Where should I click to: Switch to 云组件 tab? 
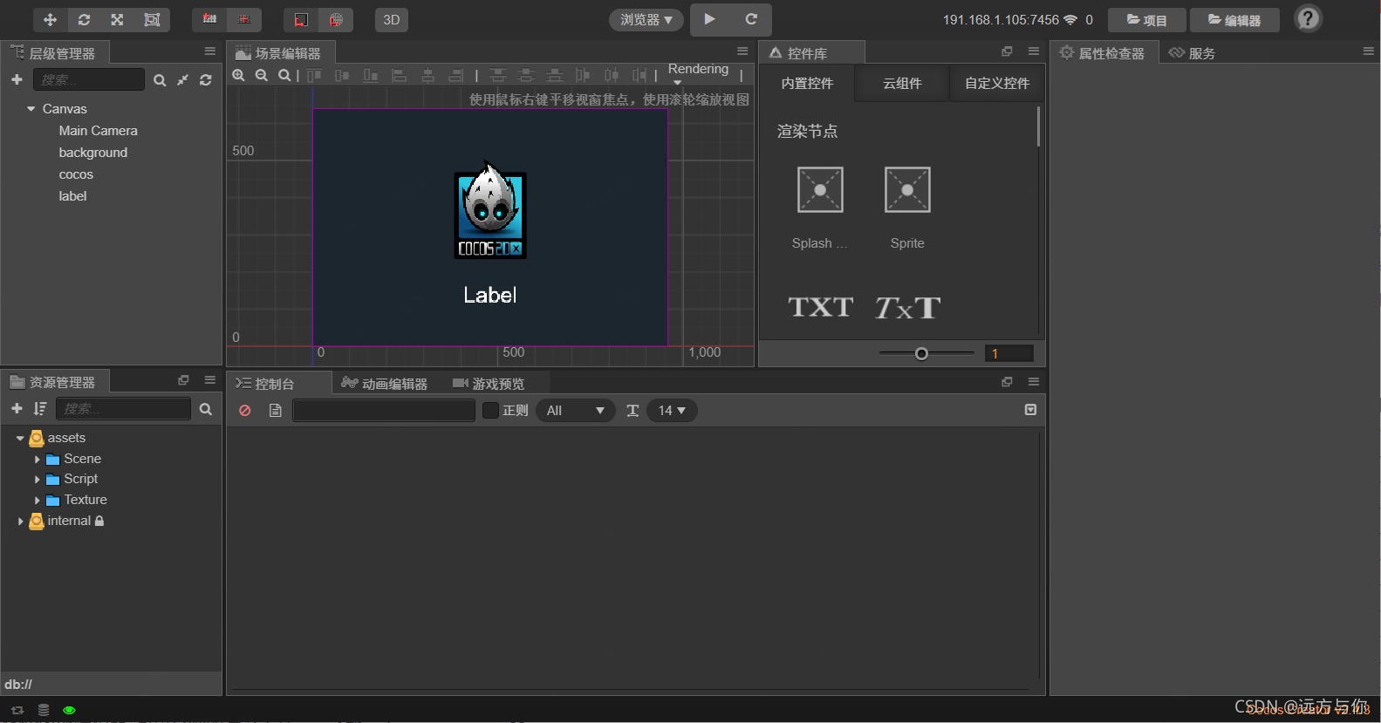click(x=902, y=84)
